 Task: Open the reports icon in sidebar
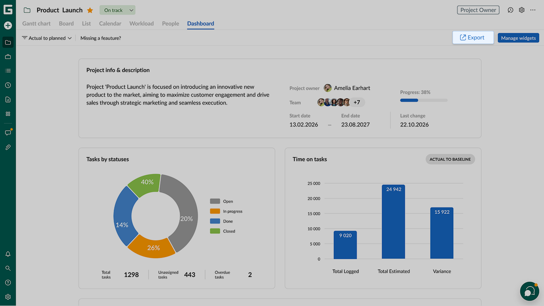8,100
